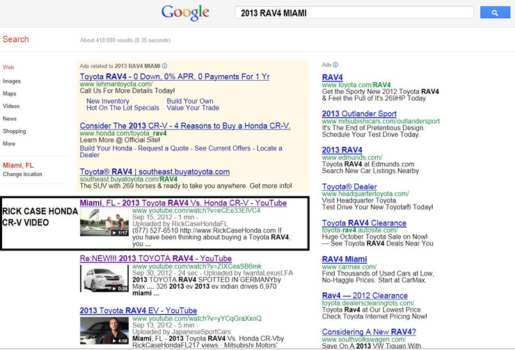This screenshot has width=515, height=350.
Task: Click Change location under Miami, FL
Action: 23,174
